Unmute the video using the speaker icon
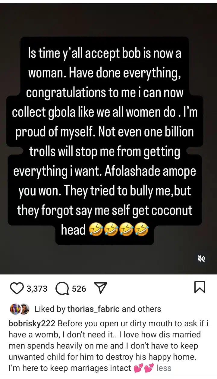The width and height of the screenshot is (217, 379). [x=201, y=258]
